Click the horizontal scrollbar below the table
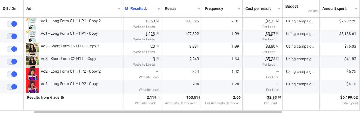The width and height of the screenshot is (360, 113). tap(158, 112)
